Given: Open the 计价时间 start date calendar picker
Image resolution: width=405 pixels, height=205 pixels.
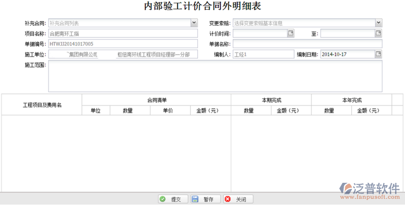Looking at the screenshot, I should (x=291, y=33).
